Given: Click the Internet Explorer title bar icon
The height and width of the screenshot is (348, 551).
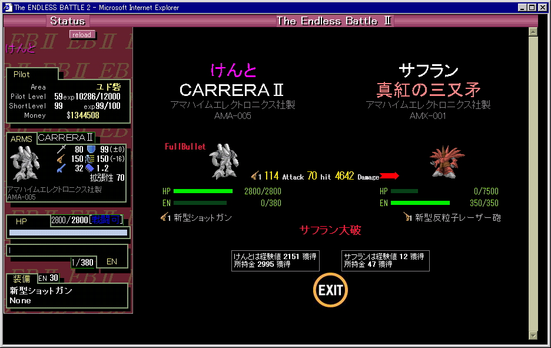Looking at the screenshot, I should point(8,8).
